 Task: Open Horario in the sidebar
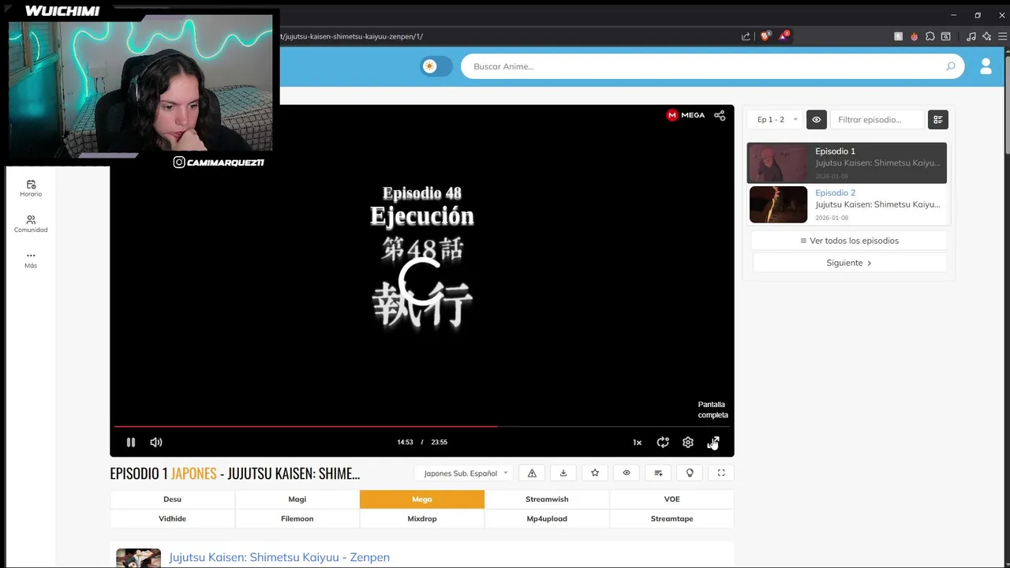pyautogui.click(x=31, y=189)
